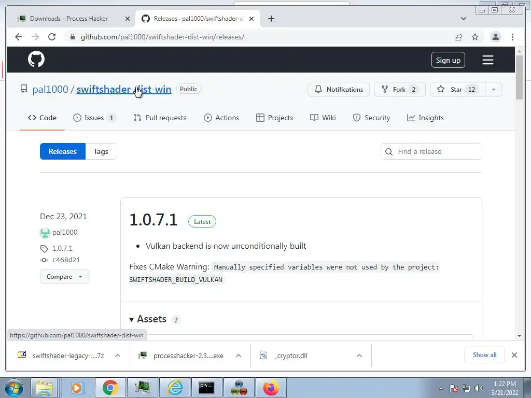Viewport: 531px width, 398px height.
Task: Fork the repository with Fork button
Action: pyautogui.click(x=399, y=89)
